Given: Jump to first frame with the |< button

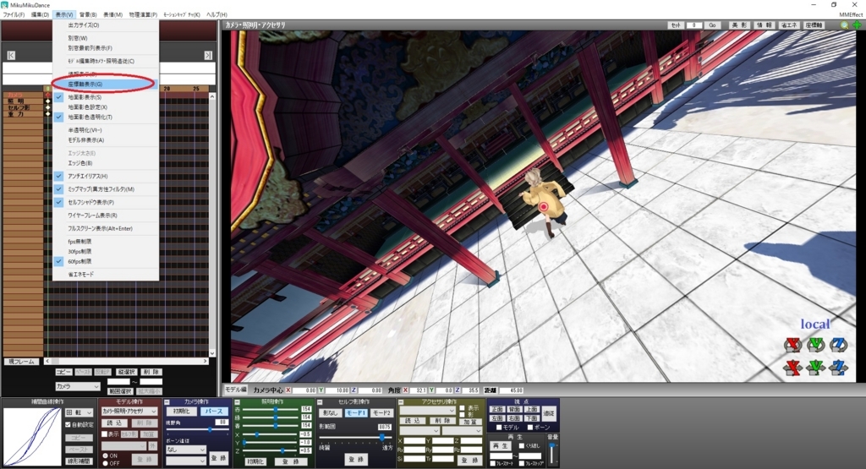Looking at the screenshot, I should pyautogui.click(x=11, y=55).
